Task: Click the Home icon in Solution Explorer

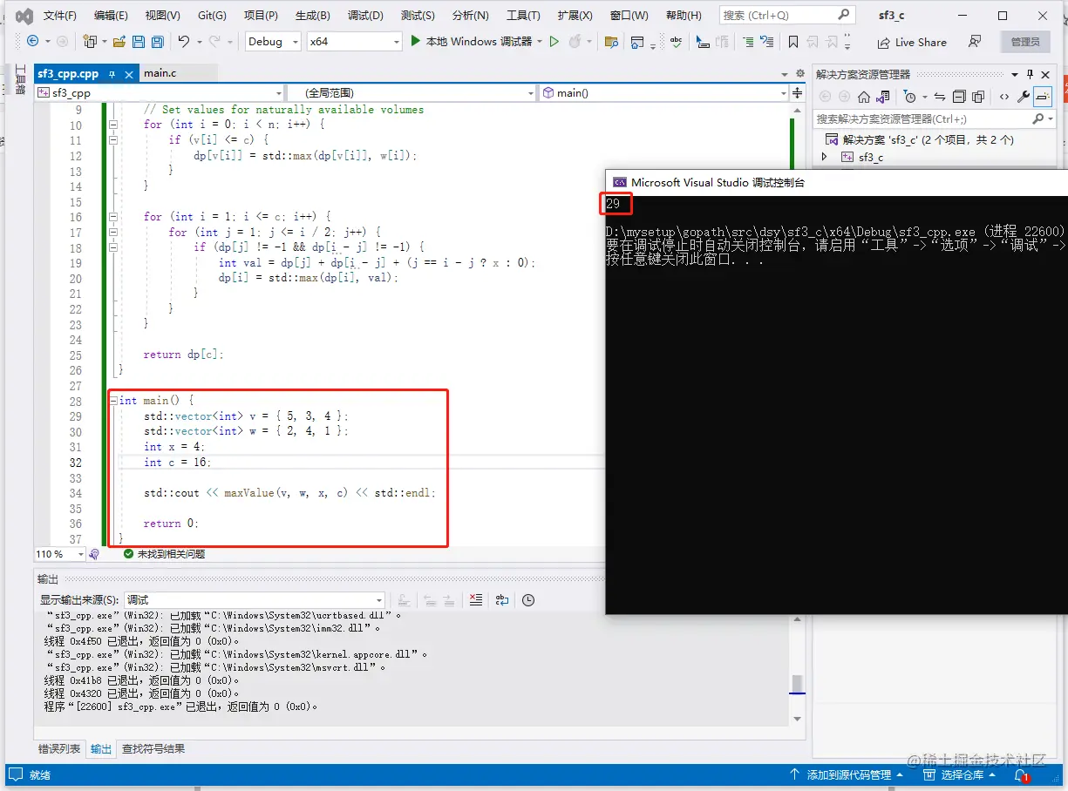Action: point(864,97)
